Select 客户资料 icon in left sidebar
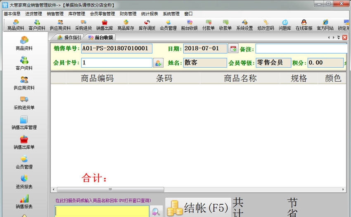Viewport: 351px width, 217px height. [24, 63]
